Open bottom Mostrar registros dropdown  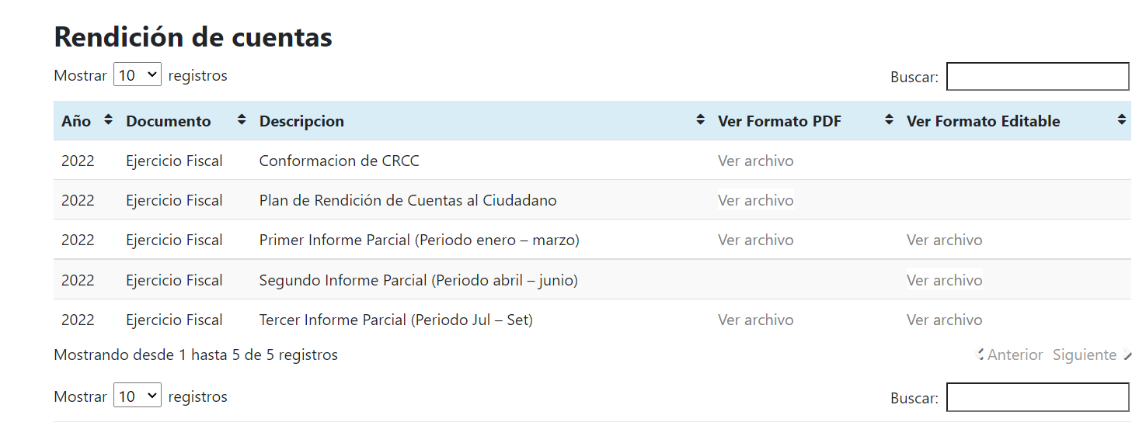tap(138, 396)
